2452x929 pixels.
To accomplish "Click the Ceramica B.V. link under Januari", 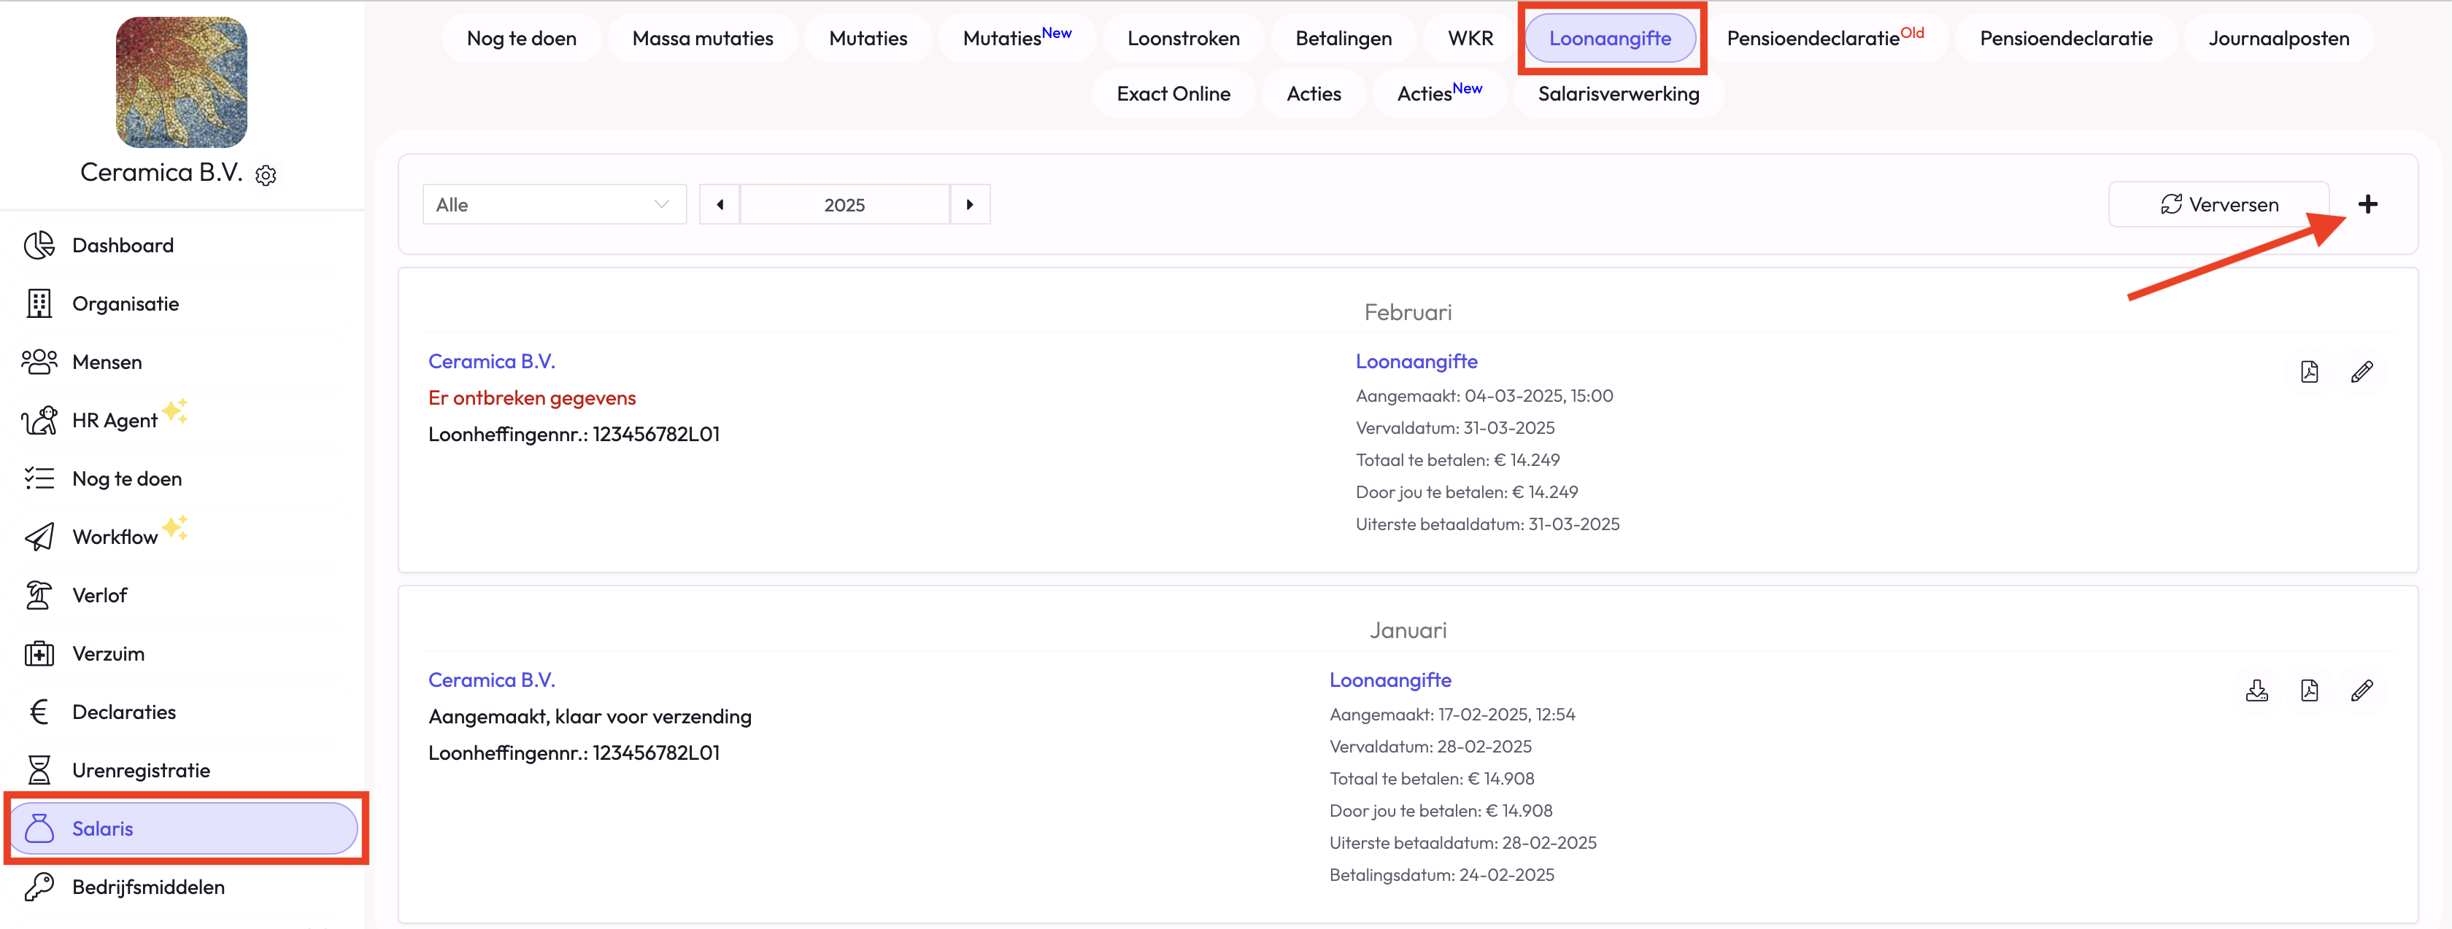I will (491, 680).
